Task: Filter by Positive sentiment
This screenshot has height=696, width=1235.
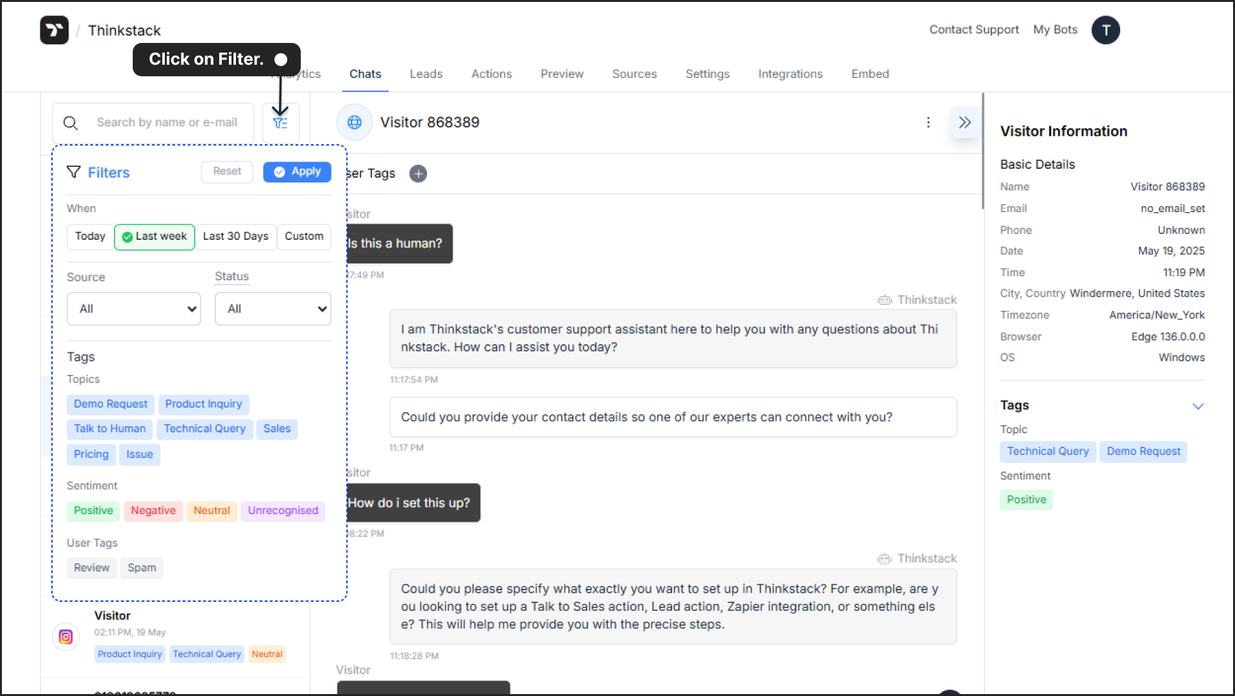Action: [x=94, y=511]
